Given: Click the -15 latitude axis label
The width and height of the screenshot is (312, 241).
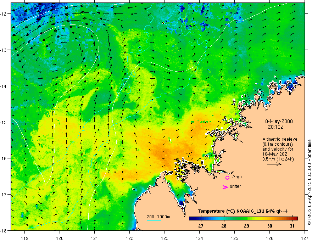Looking at the screenshot, I should (x=4, y=122).
